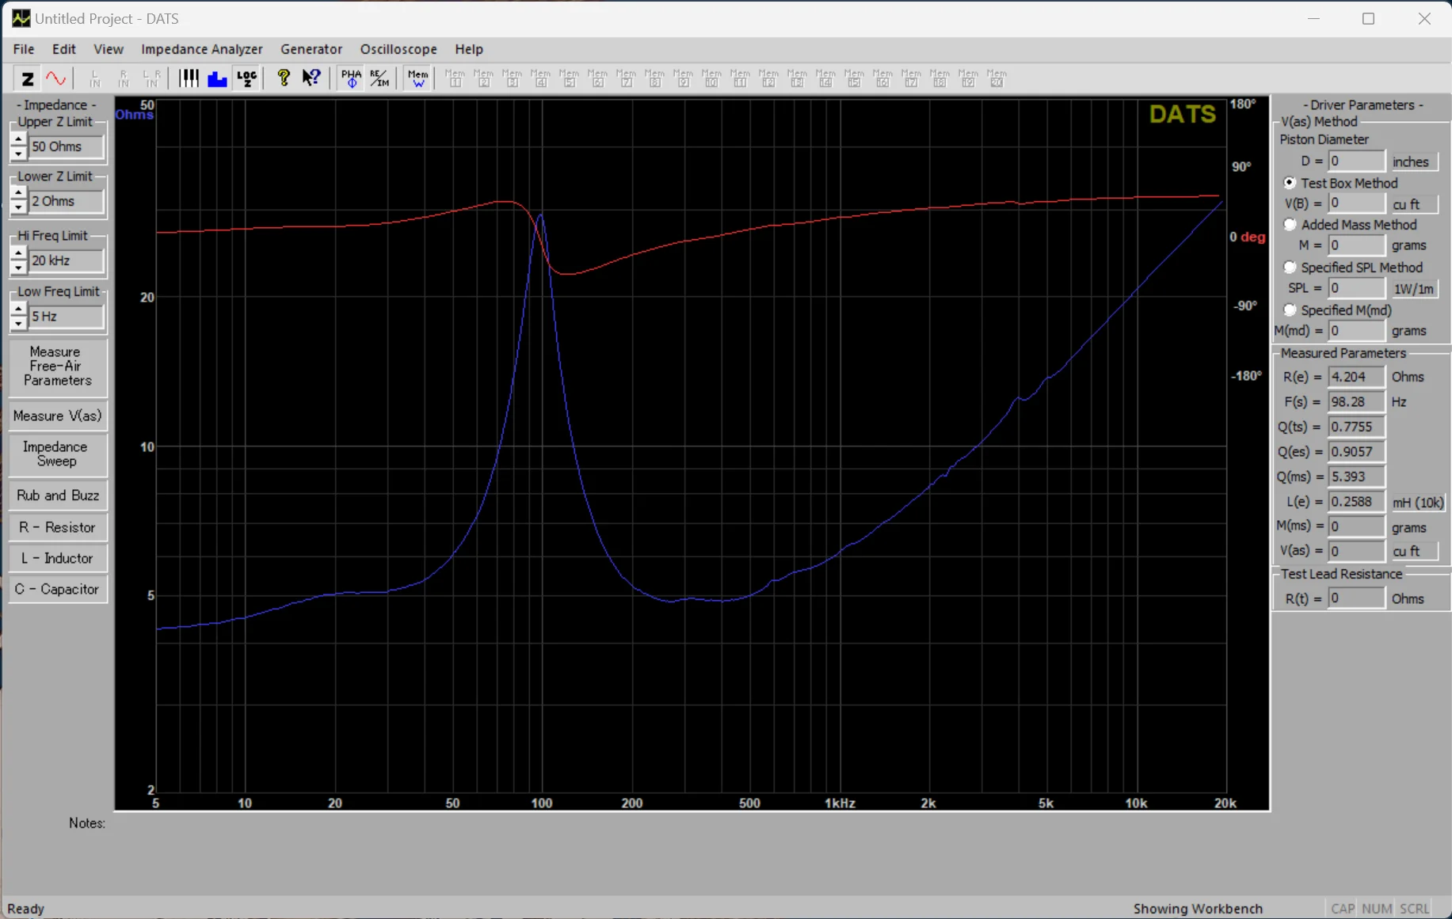Increase the Upper Z Limit with up arrow

18,139
